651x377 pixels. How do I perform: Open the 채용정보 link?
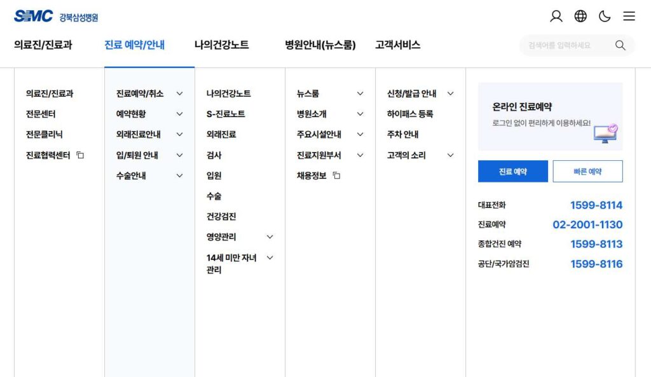312,175
